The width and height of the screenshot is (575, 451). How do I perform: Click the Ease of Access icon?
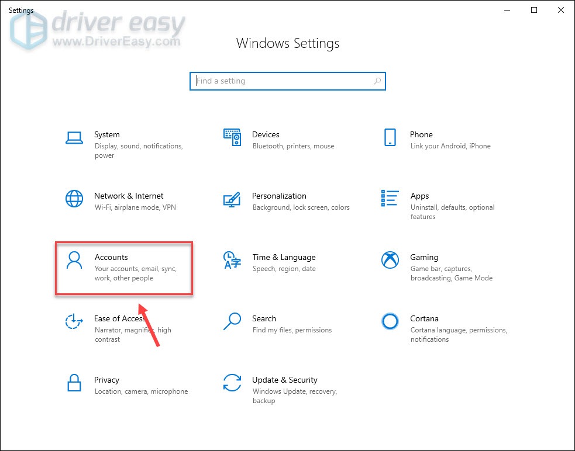[74, 321]
